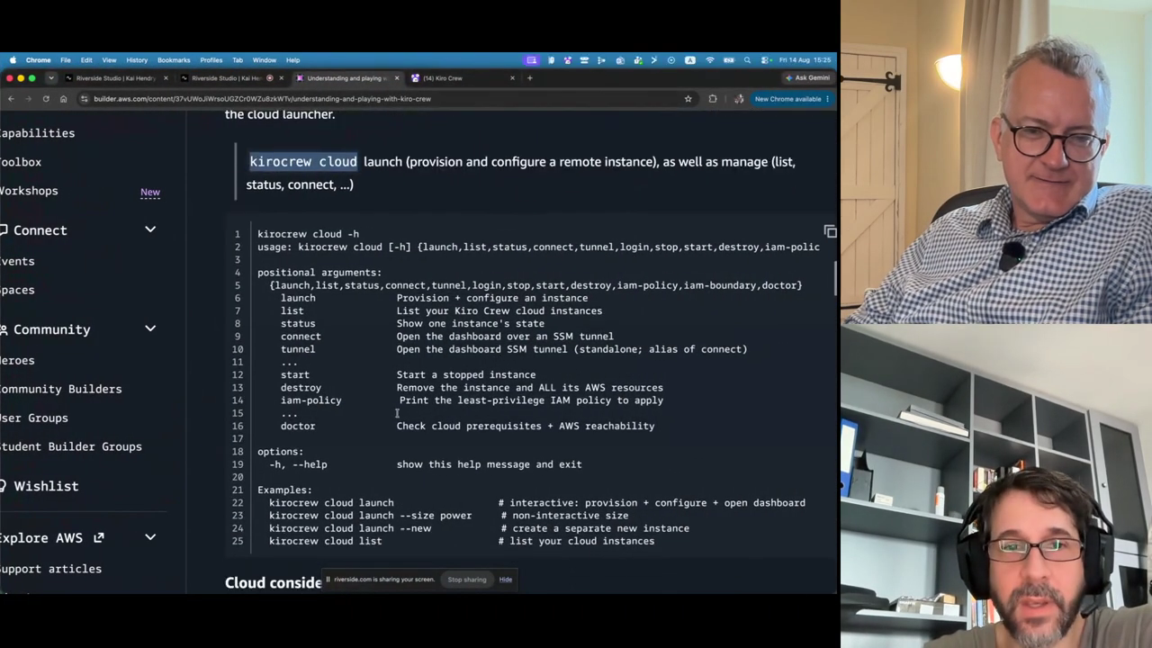Click the highlighted 'kirocrew cloud' text

303,162
